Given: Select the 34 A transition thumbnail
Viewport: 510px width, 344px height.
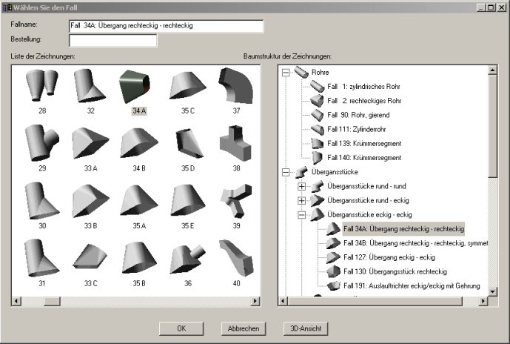Looking at the screenshot, I should pyautogui.click(x=134, y=86).
